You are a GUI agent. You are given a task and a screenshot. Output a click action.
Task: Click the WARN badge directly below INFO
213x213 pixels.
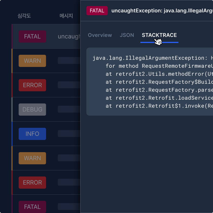tap(32, 158)
